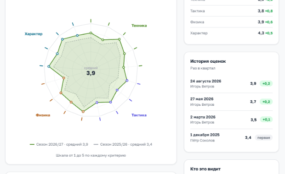Select the Тактика row with 3,8
This screenshot has height=174, width=285.
[x=231, y=11]
